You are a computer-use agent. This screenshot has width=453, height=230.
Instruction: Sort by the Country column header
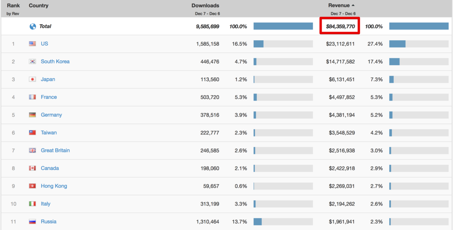point(39,5)
